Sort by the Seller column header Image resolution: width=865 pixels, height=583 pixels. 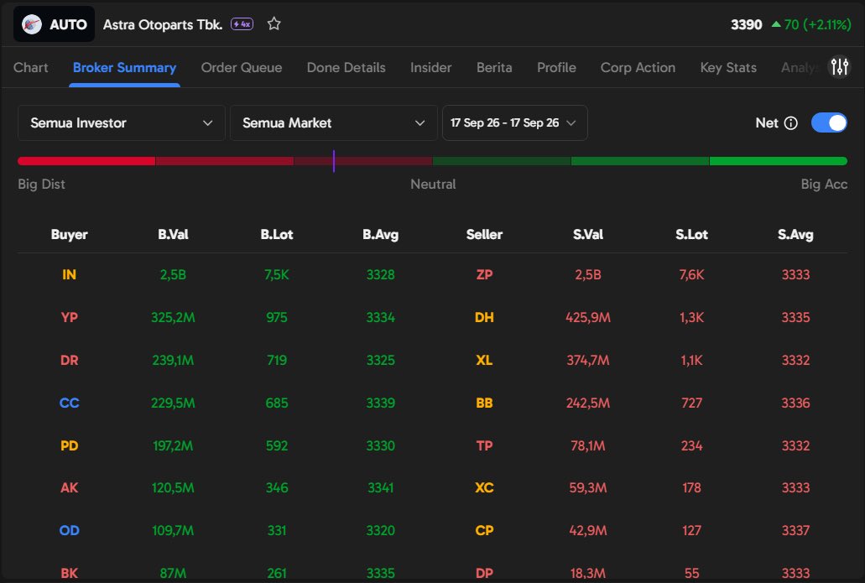tap(484, 234)
